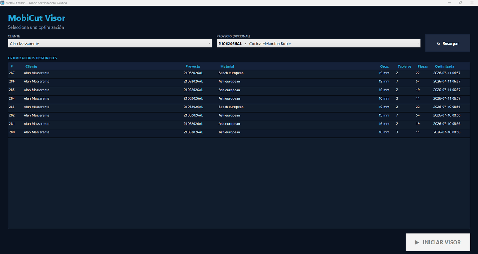Click the Piezas column header
The image size is (478, 254).
coord(423,66)
